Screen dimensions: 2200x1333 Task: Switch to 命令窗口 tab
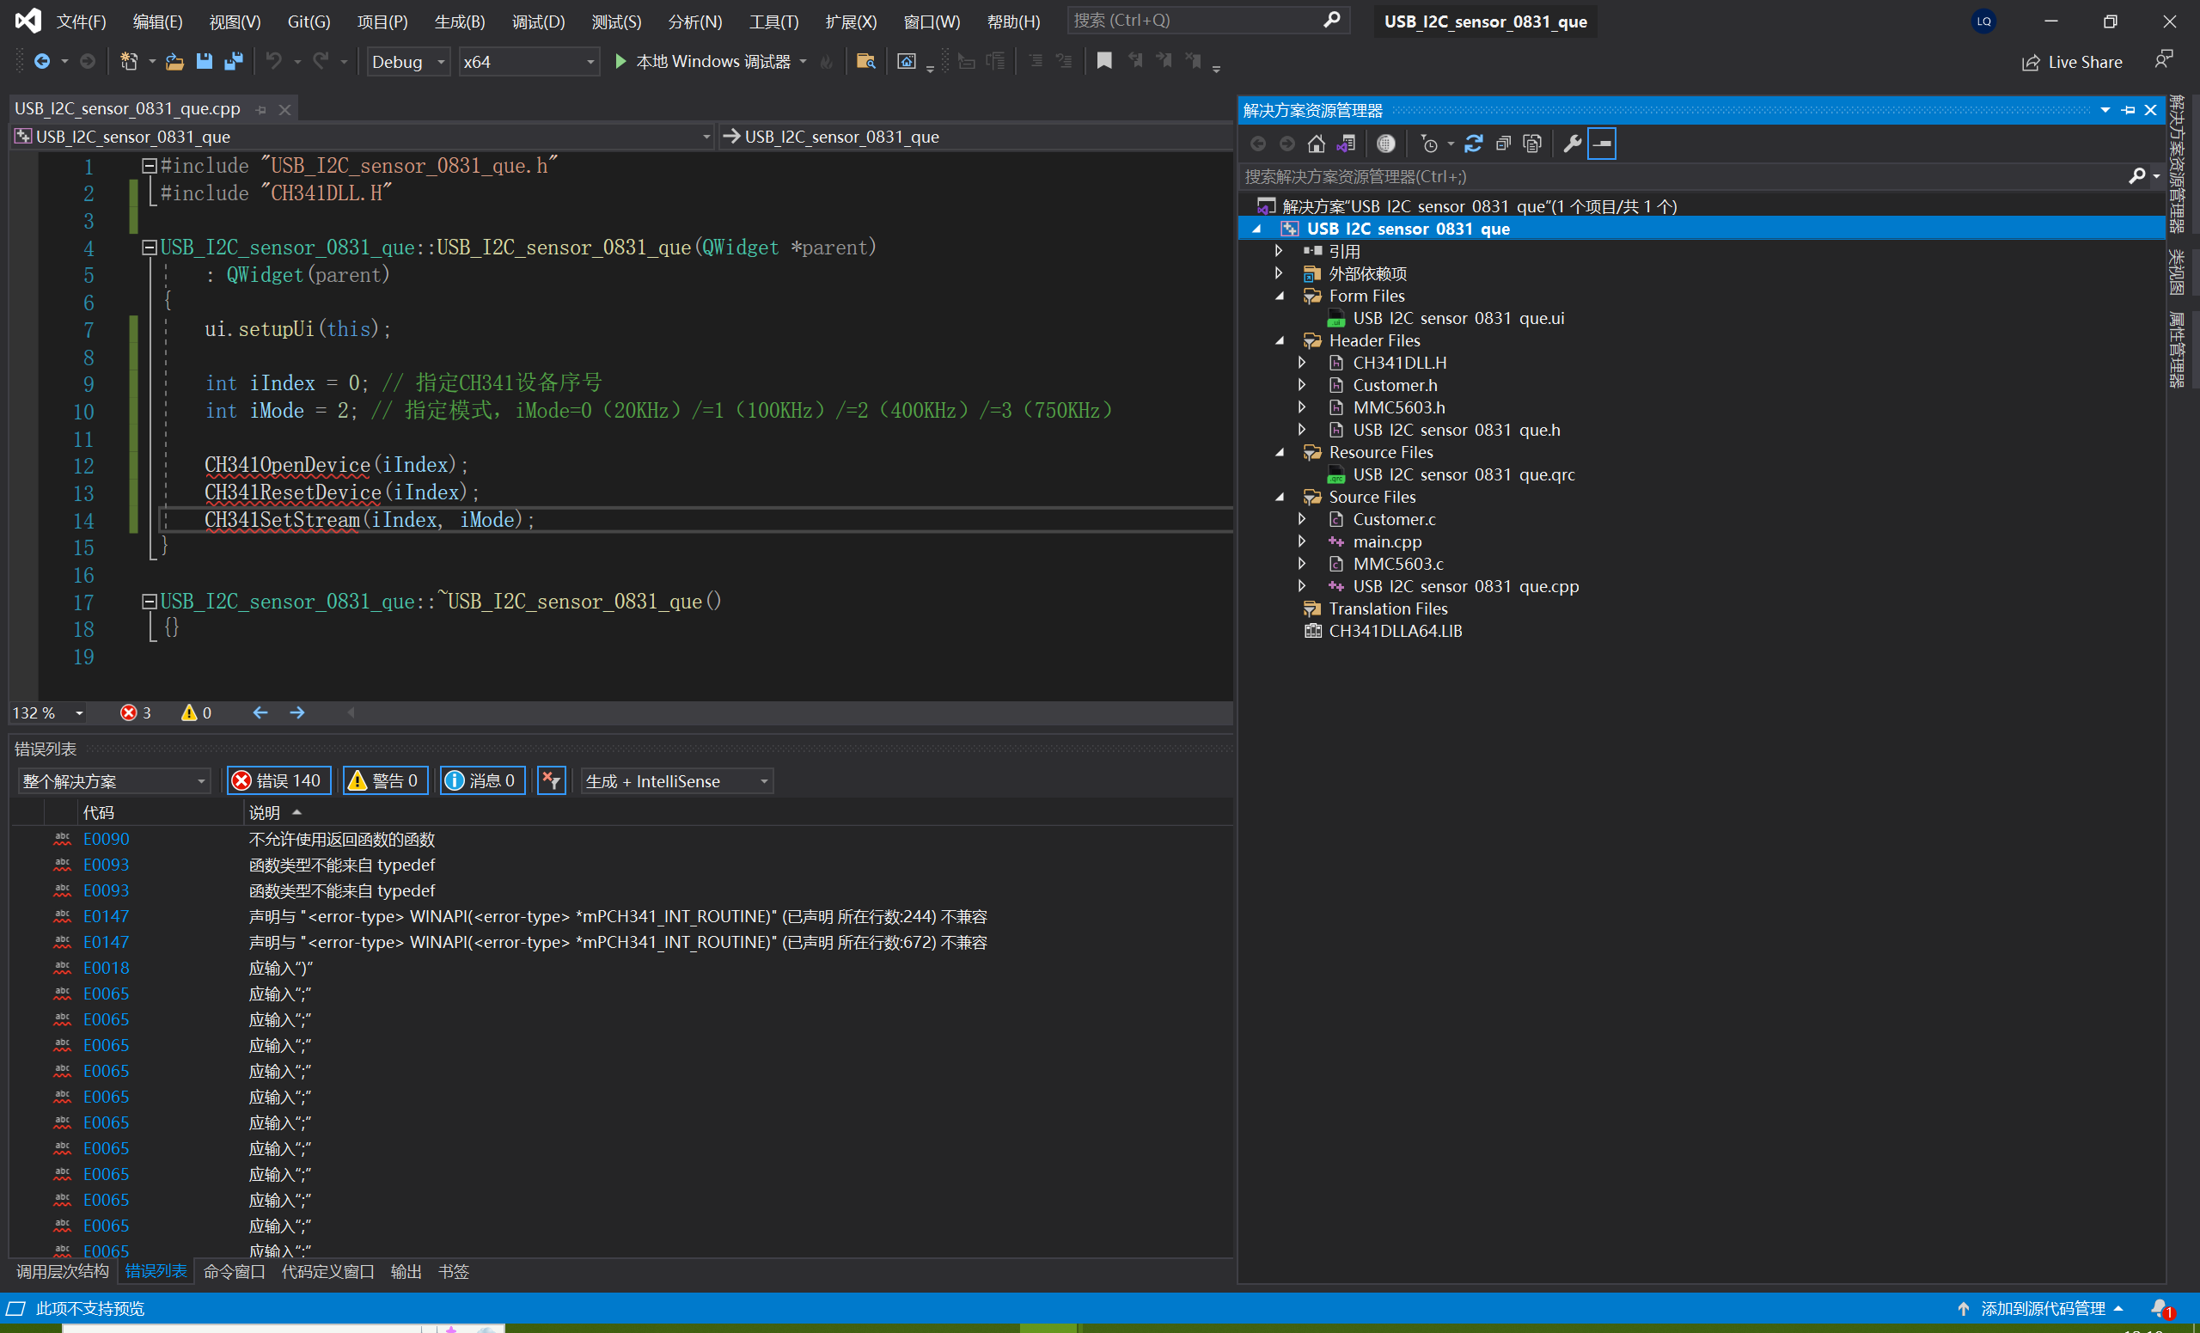pyautogui.click(x=235, y=1271)
